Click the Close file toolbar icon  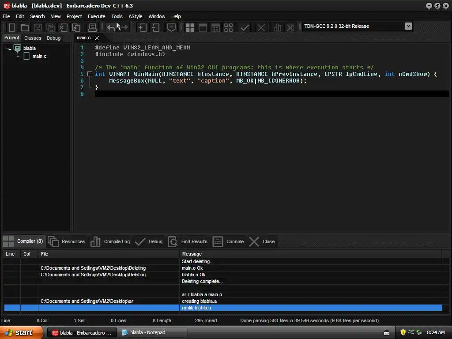[63, 27]
